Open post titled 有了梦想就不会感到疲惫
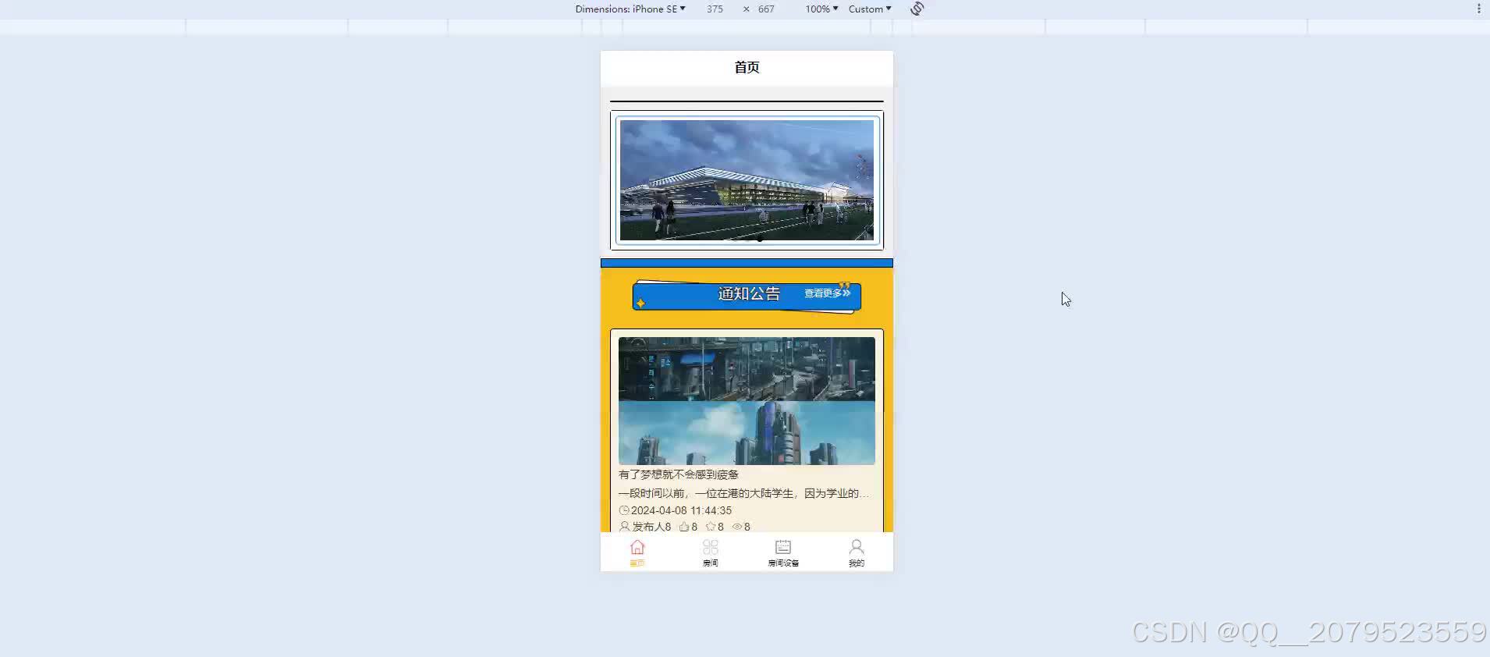The height and width of the screenshot is (657, 1490). [x=679, y=474]
